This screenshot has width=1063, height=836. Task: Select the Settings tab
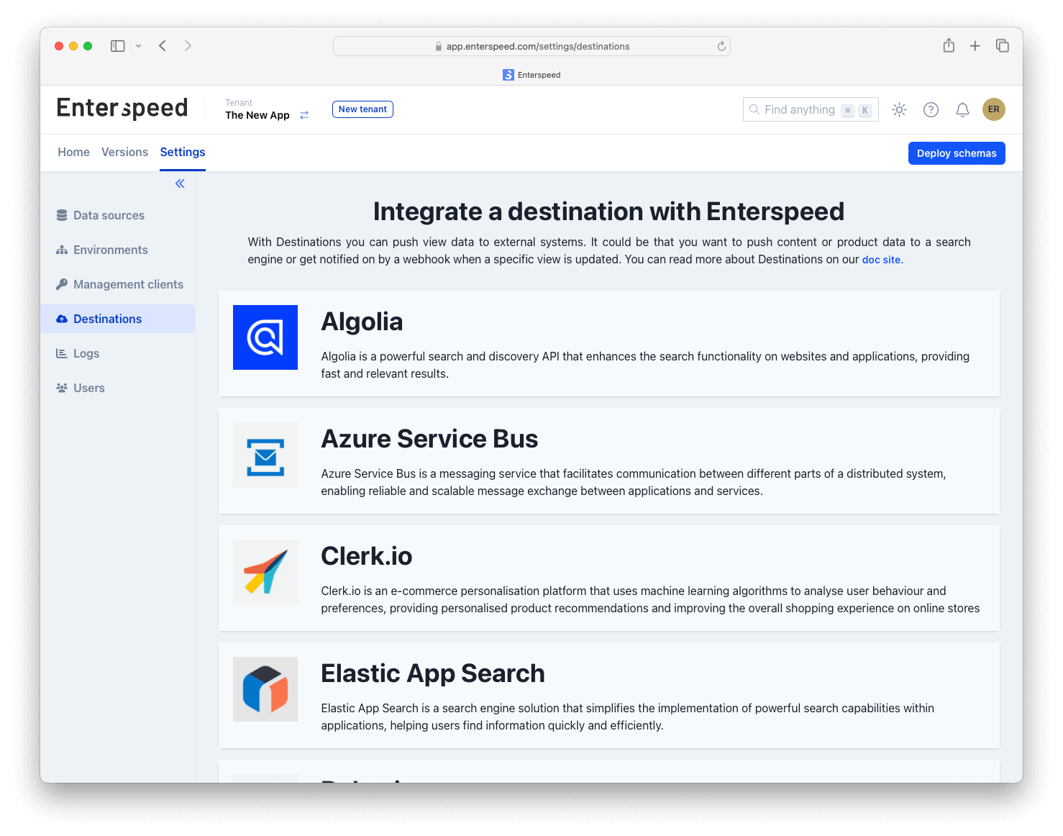tap(183, 152)
